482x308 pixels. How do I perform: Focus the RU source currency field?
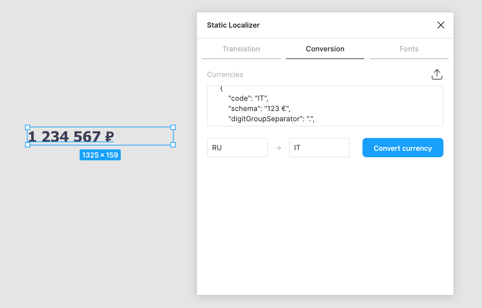pyautogui.click(x=237, y=148)
